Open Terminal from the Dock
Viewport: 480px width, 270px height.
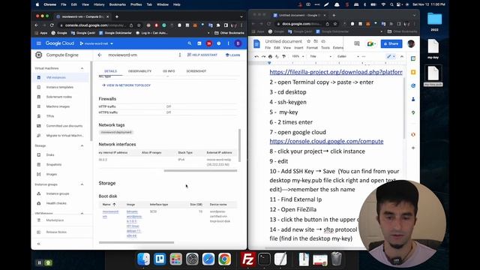point(264,259)
